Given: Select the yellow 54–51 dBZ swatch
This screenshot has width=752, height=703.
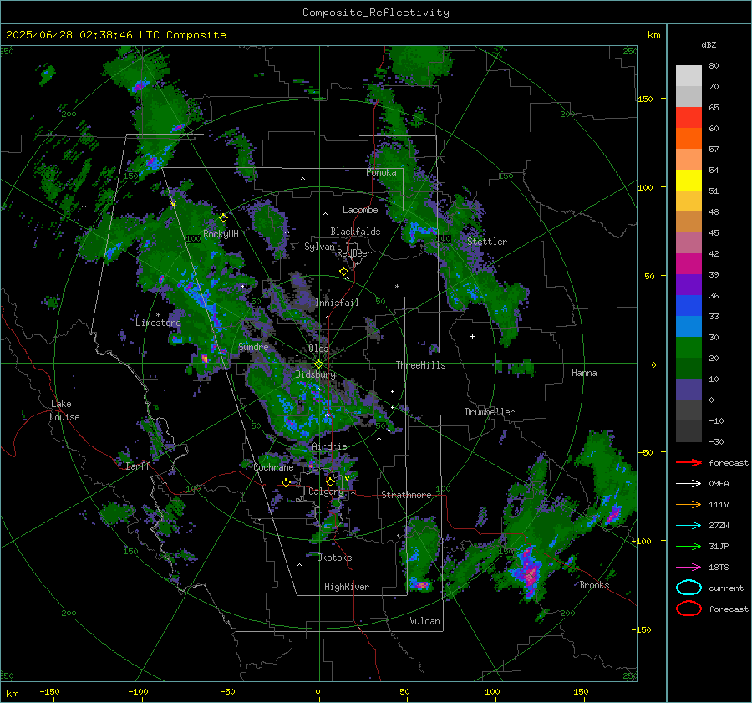Looking at the screenshot, I should (688, 181).
